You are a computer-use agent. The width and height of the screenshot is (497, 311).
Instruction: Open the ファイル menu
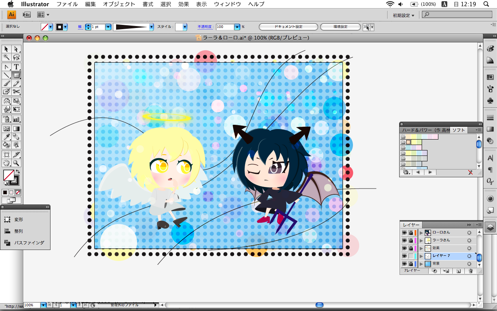[67, 4]
